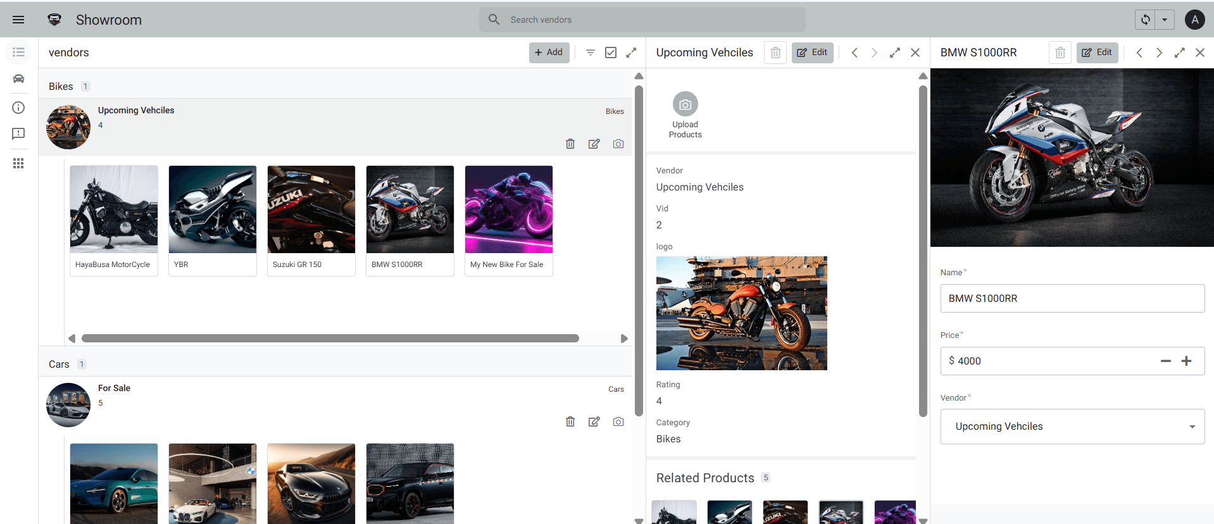Open the vendors filter icon
Viewport: 1214px width, 524px height.
[x=590, y=53]
